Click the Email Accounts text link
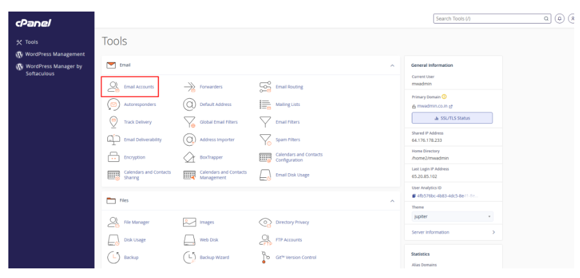 click(x=139, y=87)
